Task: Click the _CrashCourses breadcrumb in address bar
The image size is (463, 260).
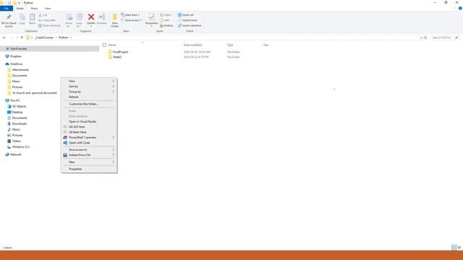Action: (x=44, y=38)
